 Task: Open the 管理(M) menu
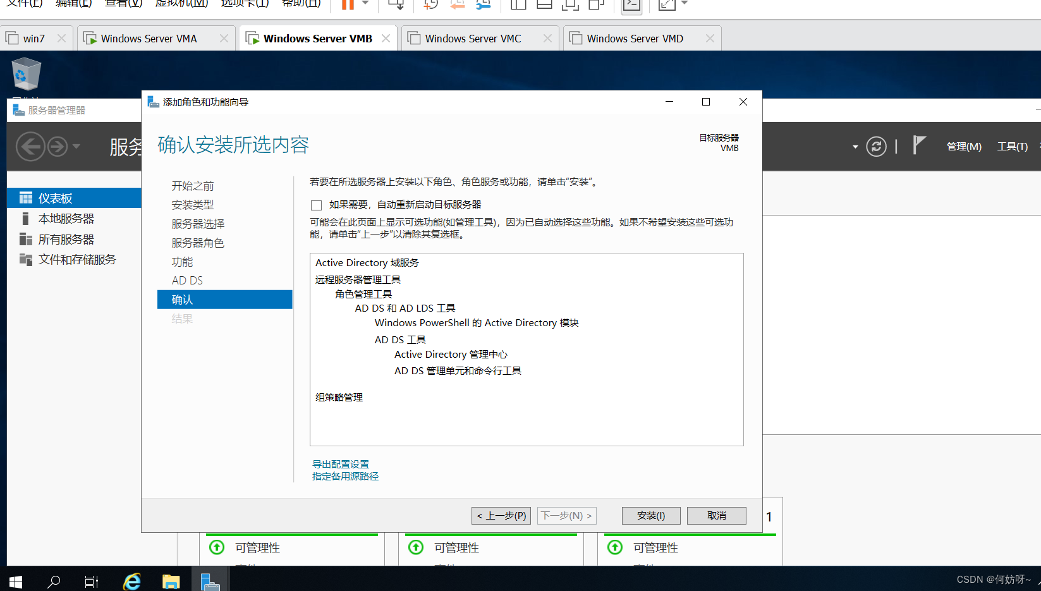coord(963,147)
